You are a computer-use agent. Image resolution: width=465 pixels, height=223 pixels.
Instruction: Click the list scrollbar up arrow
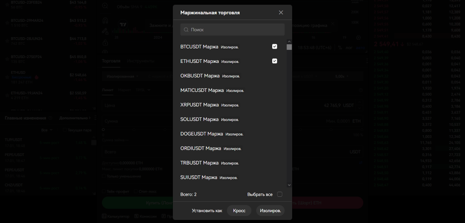(289, 42)
